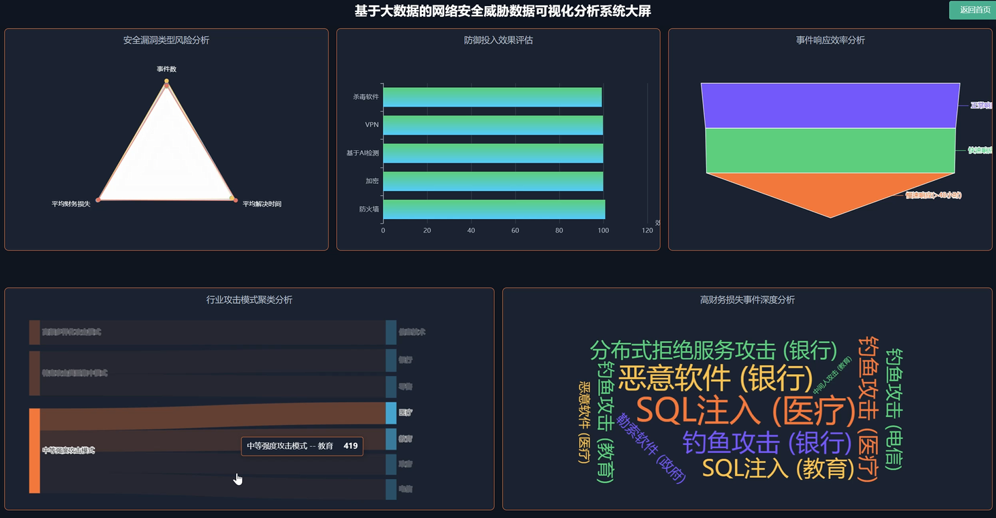Click the 加密 horizontal bar

[493, 181]
